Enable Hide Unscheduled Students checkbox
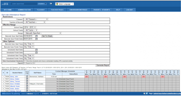Image resolution: width=181 pixels, height=96 pixels. coord(25,61)
